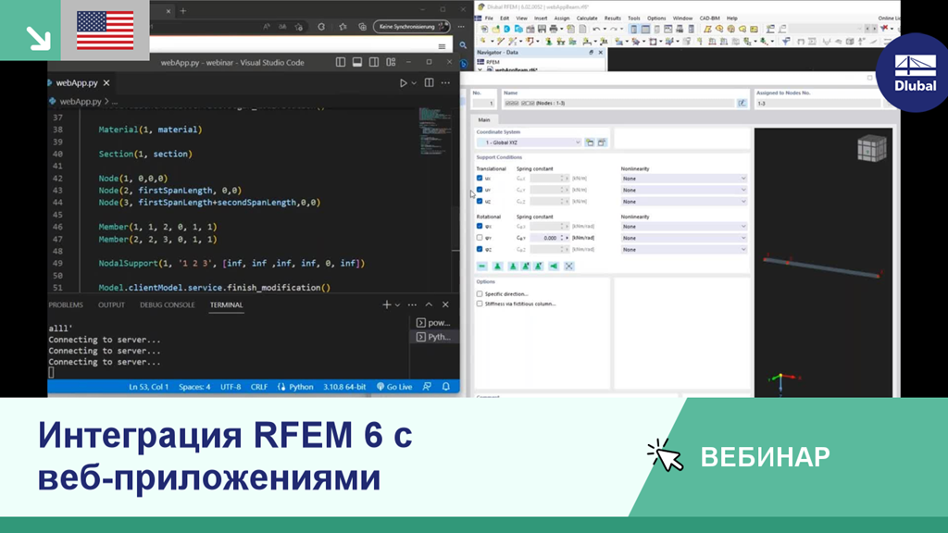948x533 pixels.
Task: Switch to PROBLEMS panel tab
Action: point(66,304)
